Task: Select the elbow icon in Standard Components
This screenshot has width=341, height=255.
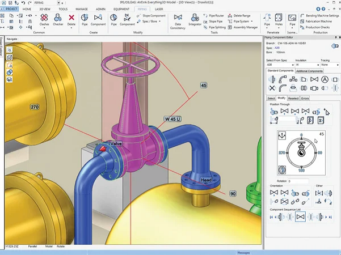Action: tap(284, 80)
